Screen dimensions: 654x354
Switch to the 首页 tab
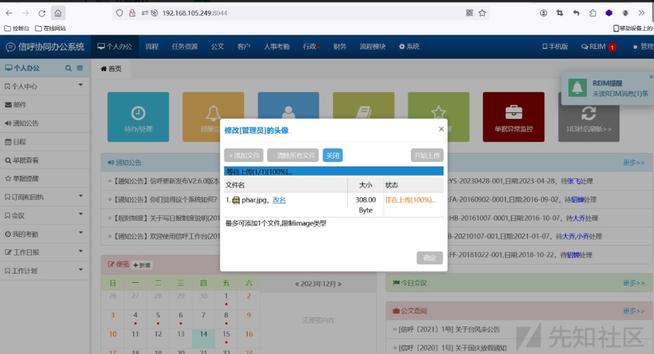pos(111,69)
